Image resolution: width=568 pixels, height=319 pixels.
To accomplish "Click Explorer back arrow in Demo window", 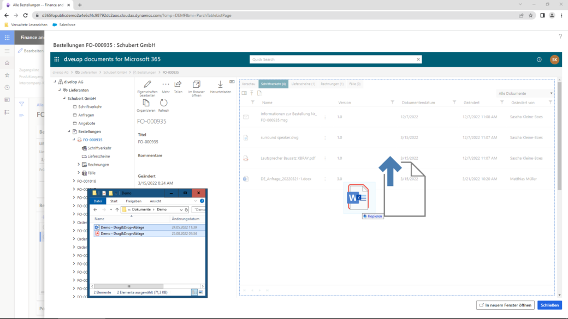I will [95, 210].
